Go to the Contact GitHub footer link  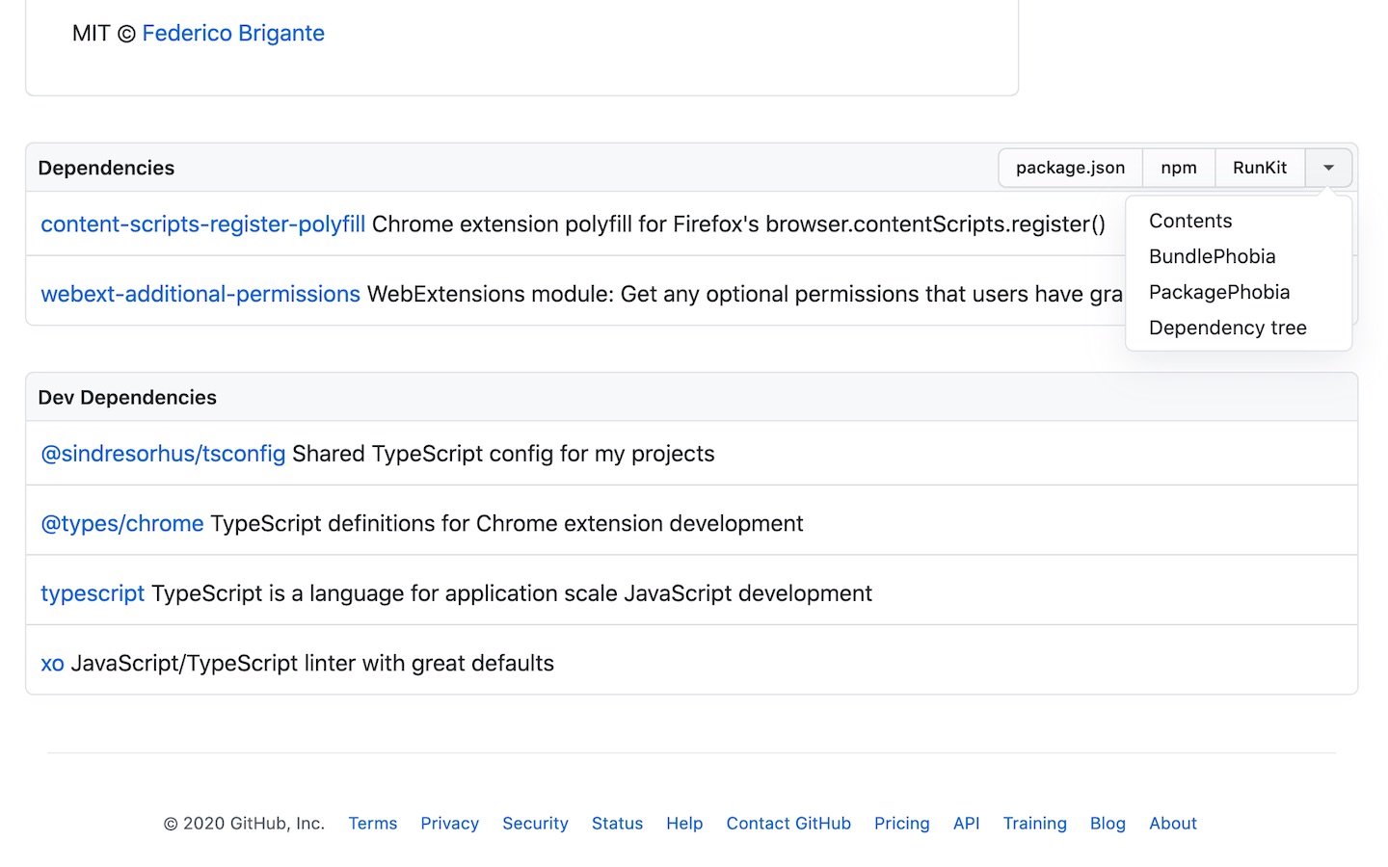(x=788, y=824)
